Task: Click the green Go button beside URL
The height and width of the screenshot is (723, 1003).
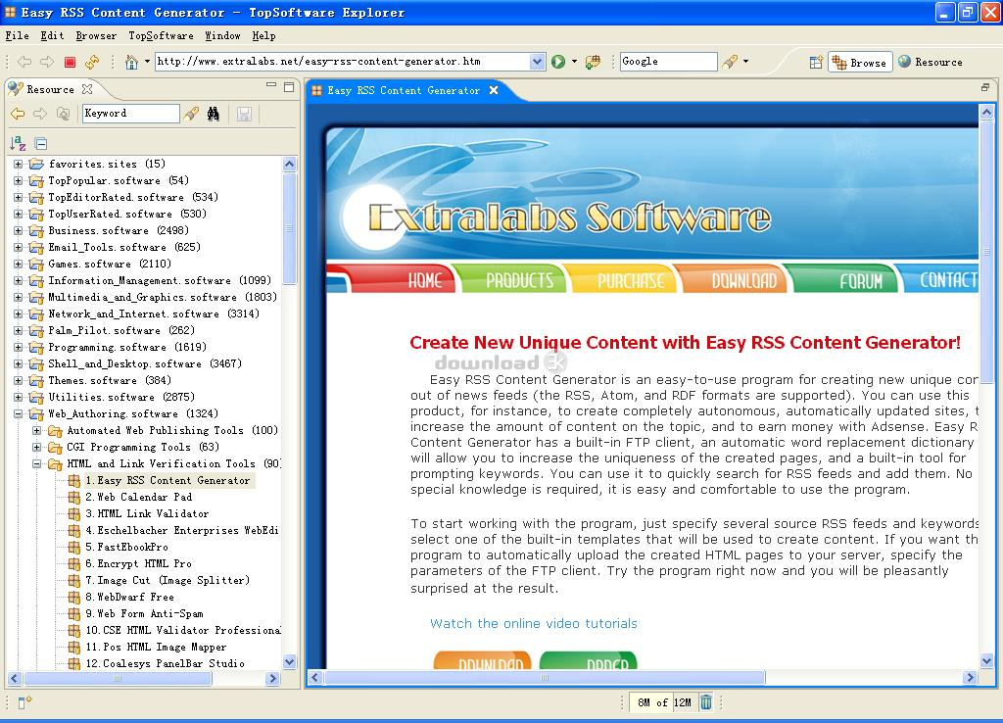Action: 558,62
